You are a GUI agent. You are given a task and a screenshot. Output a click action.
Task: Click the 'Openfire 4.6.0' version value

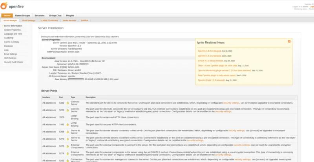coord(75,46)
